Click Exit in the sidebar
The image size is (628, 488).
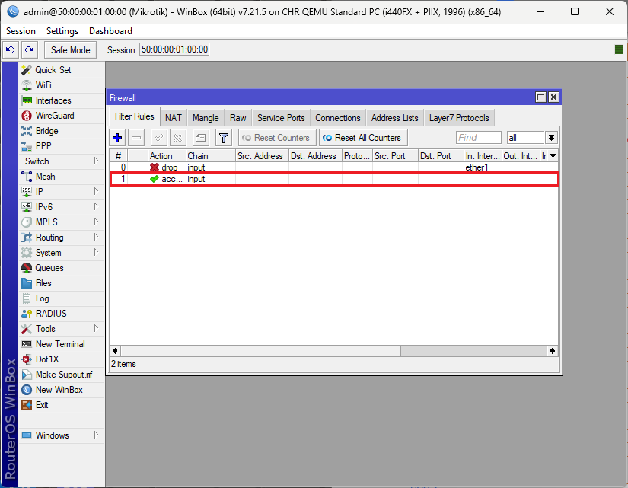(x=61, y=405)
